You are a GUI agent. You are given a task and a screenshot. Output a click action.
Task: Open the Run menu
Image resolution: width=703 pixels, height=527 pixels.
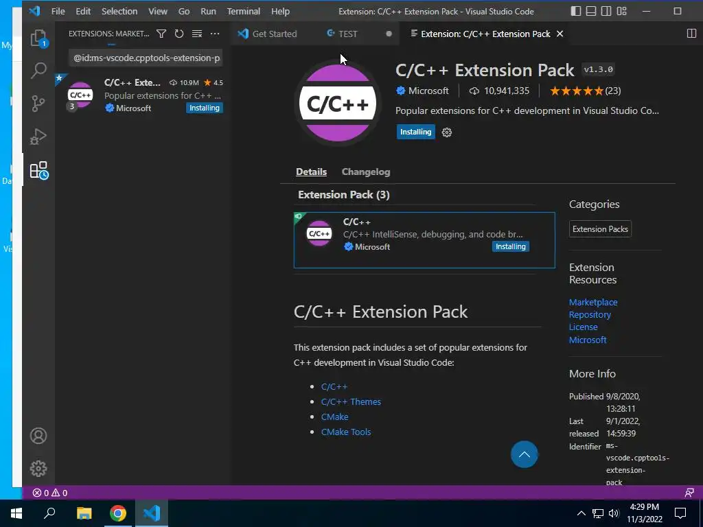click(208, 11)
